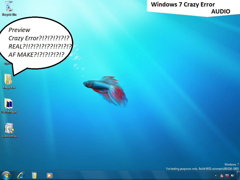Show hidden notification area icons
The image size is (240, 180).
[x=216, y=176]
